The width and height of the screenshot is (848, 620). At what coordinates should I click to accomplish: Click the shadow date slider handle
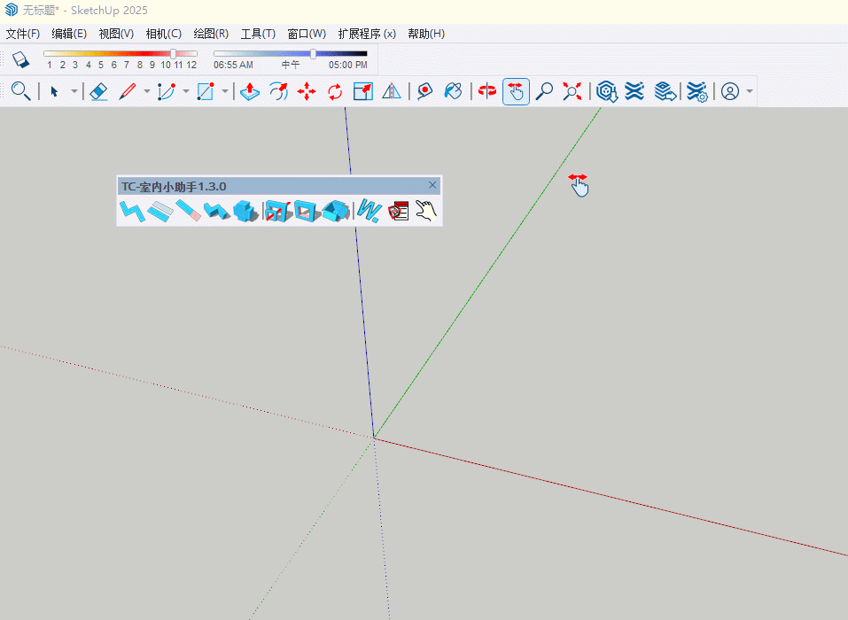coord(173,53)
